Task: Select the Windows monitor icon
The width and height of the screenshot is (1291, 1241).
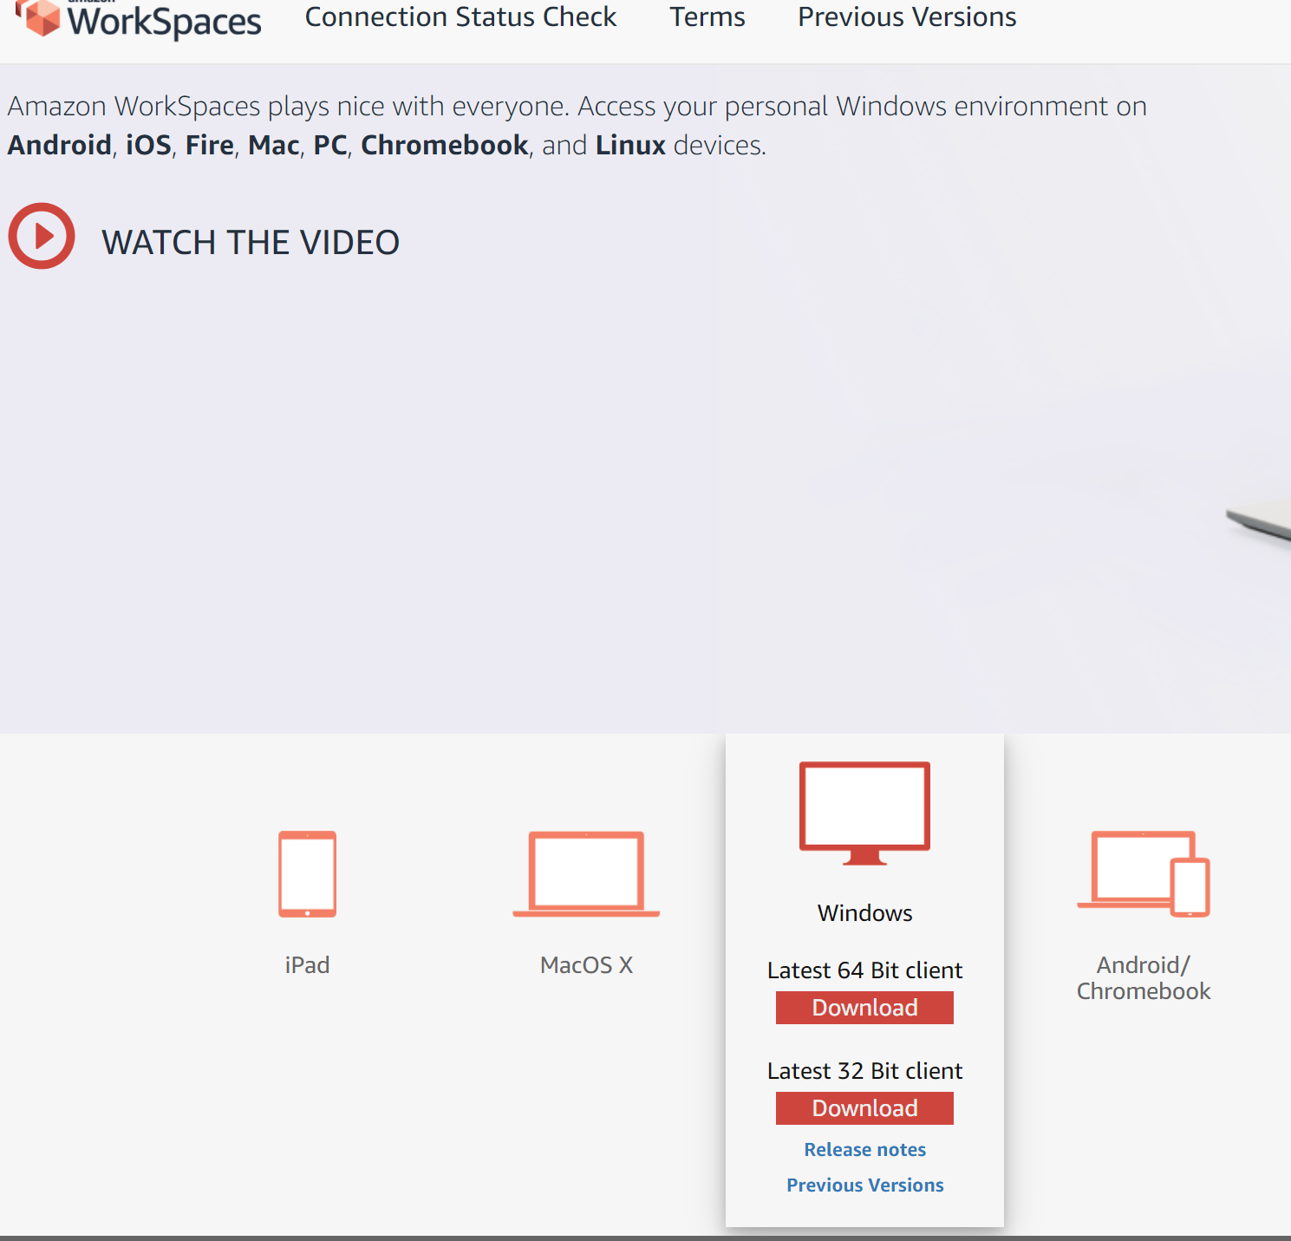Action: point(864,813)
